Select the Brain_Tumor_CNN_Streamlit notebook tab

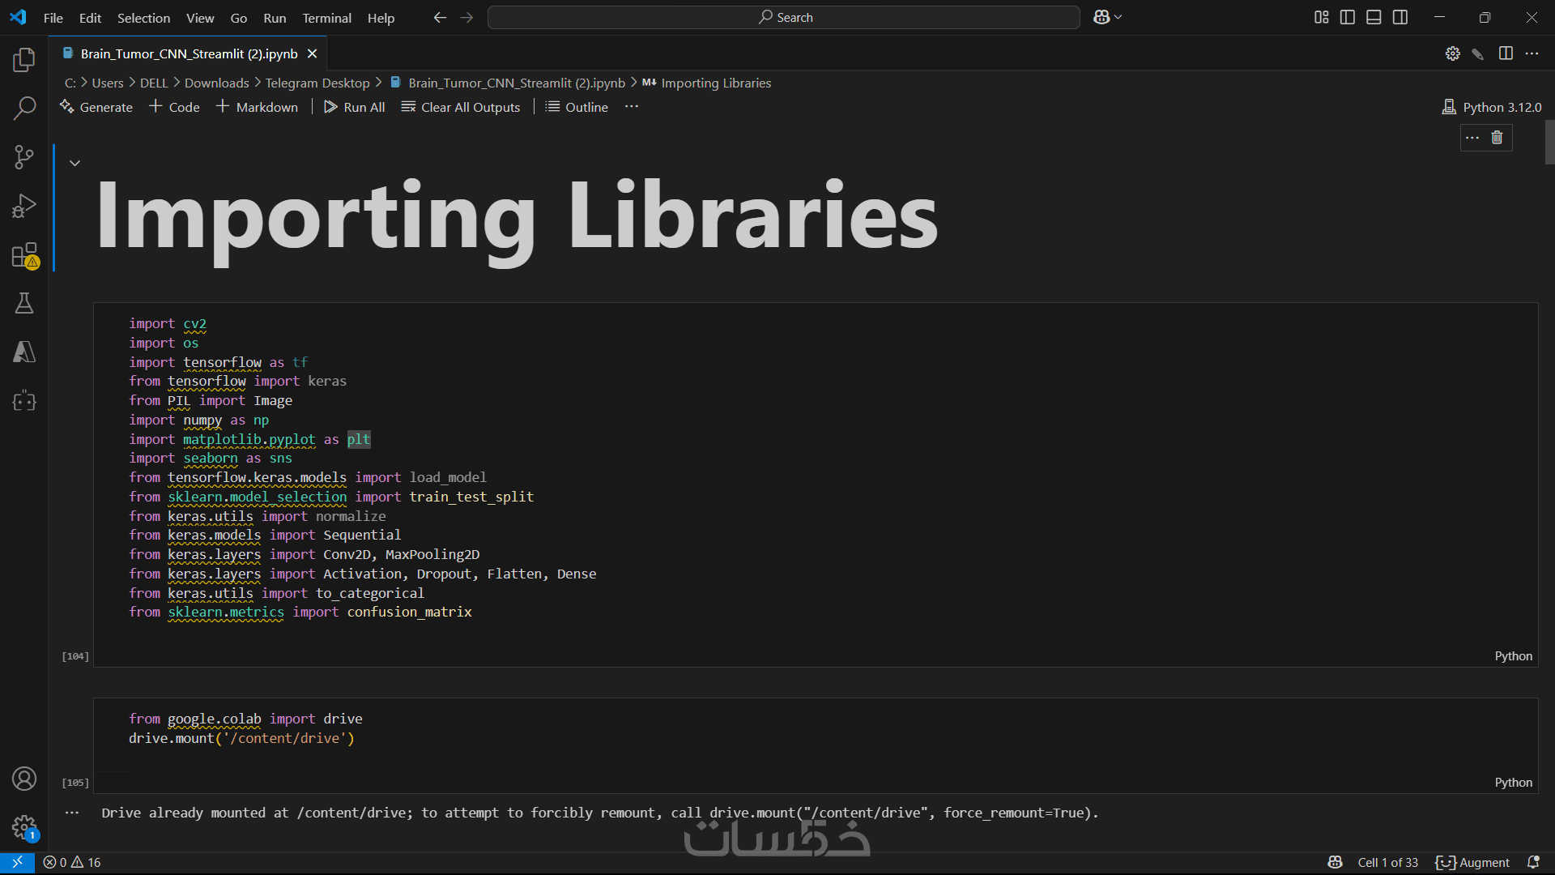189,53
